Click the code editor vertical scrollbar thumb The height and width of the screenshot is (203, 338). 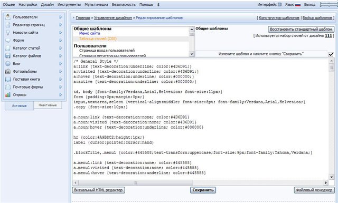(332, 67)
